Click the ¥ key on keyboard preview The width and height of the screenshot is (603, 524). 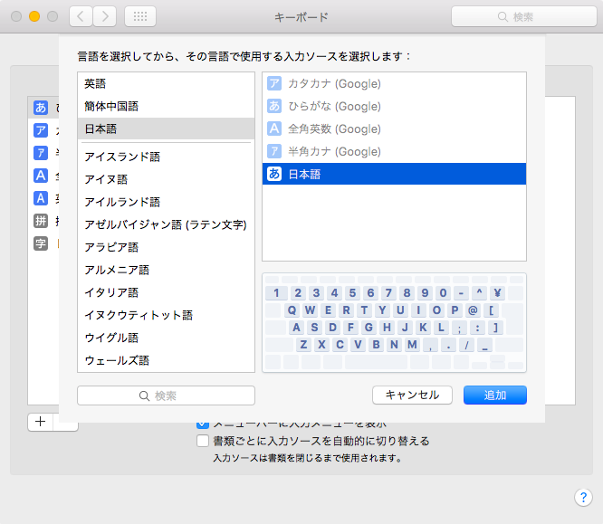point(497,293)
